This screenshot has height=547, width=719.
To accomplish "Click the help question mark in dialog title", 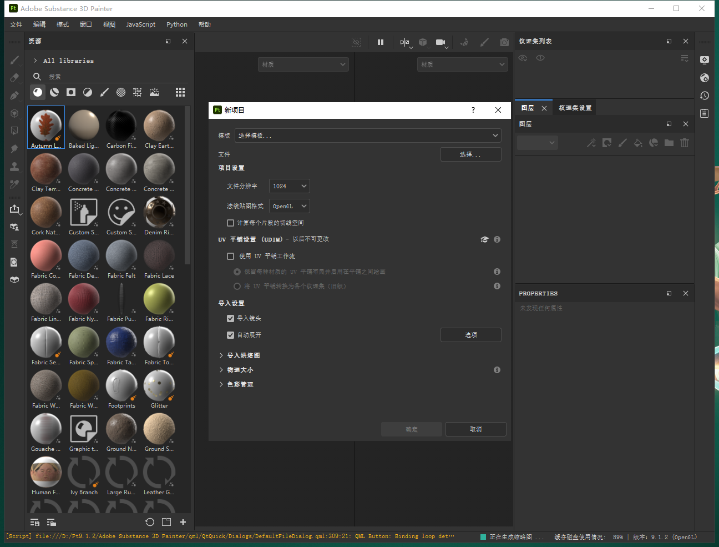I will [x=473, y=110].
